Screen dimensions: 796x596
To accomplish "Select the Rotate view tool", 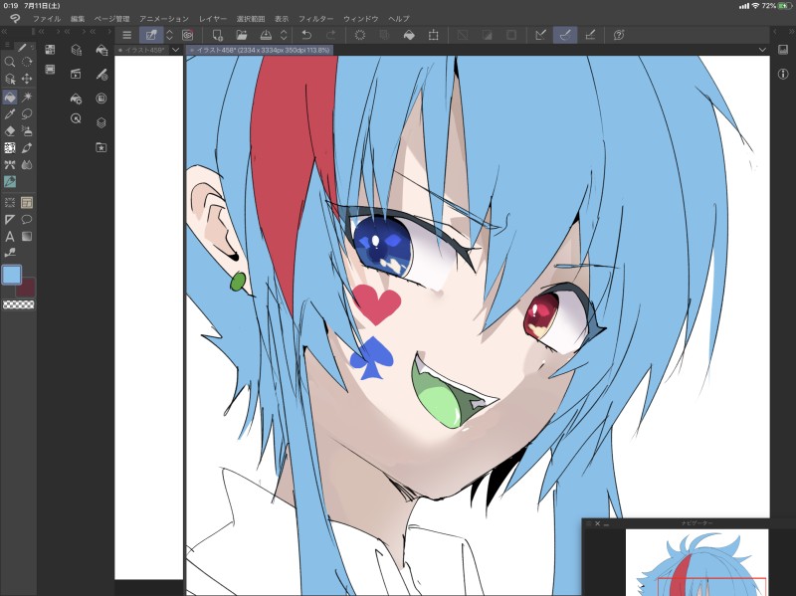I will 27,62.
